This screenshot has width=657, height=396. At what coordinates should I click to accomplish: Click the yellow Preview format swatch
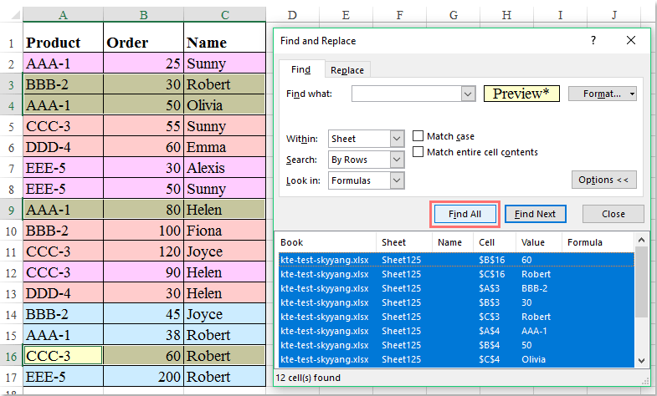521,94
